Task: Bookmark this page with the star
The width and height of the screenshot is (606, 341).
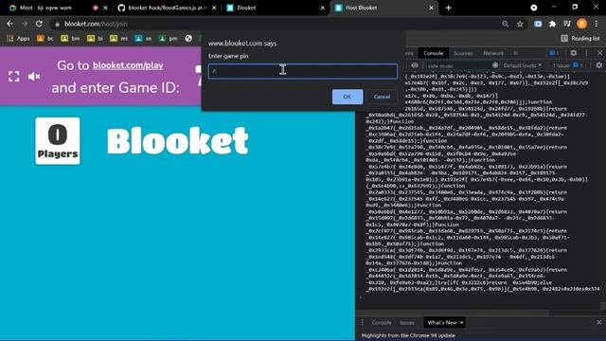Action: click(x=520, y=24)
